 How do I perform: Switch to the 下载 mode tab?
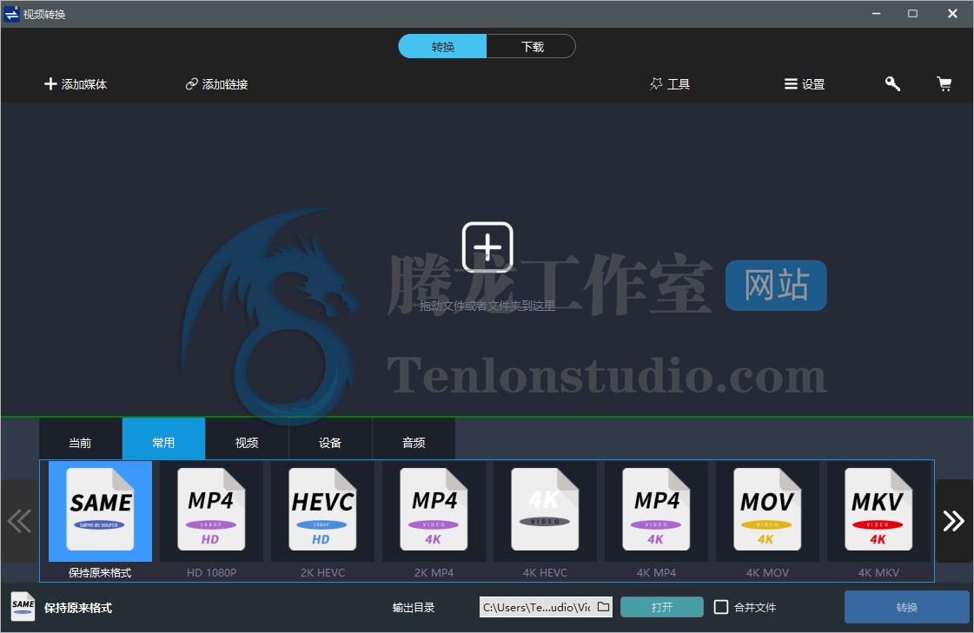[x=532, y=47]
